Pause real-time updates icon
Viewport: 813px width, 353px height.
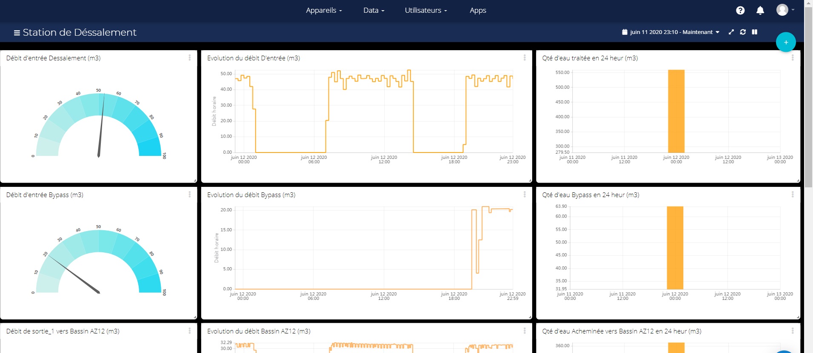point(755,32)
